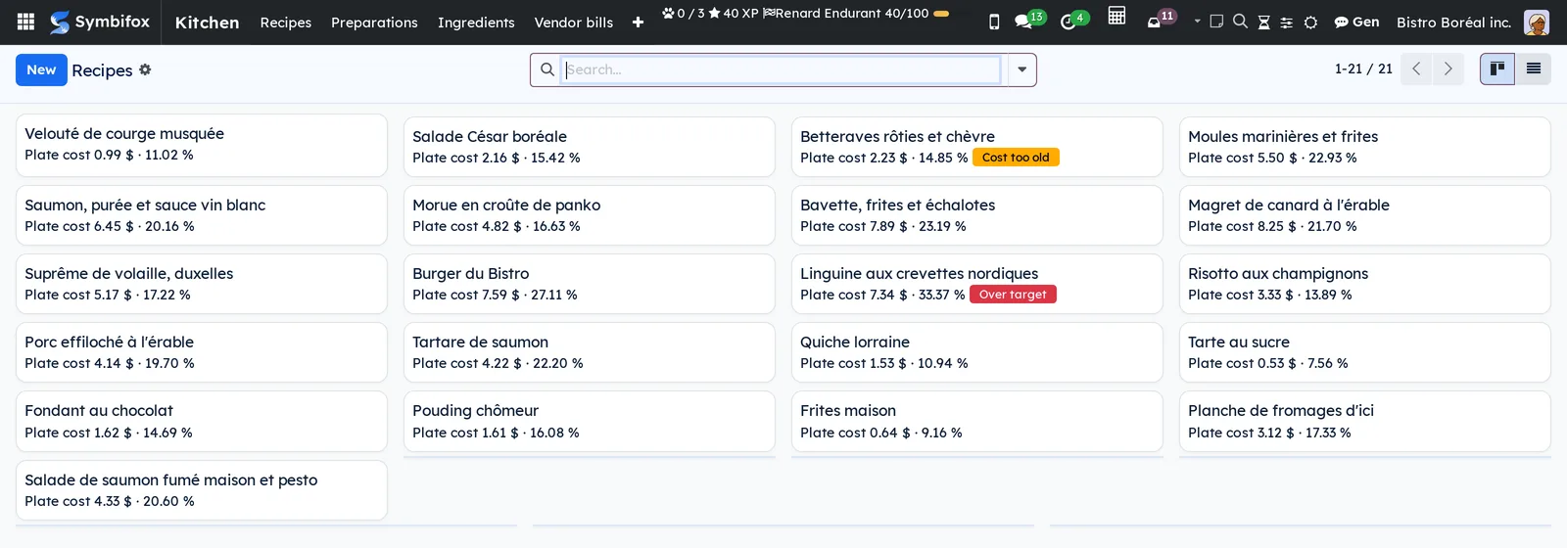Screen dimensions: 1567x548
Task: Go to the next page of records
Action: pyautogui.click(x=1448, y=68)
